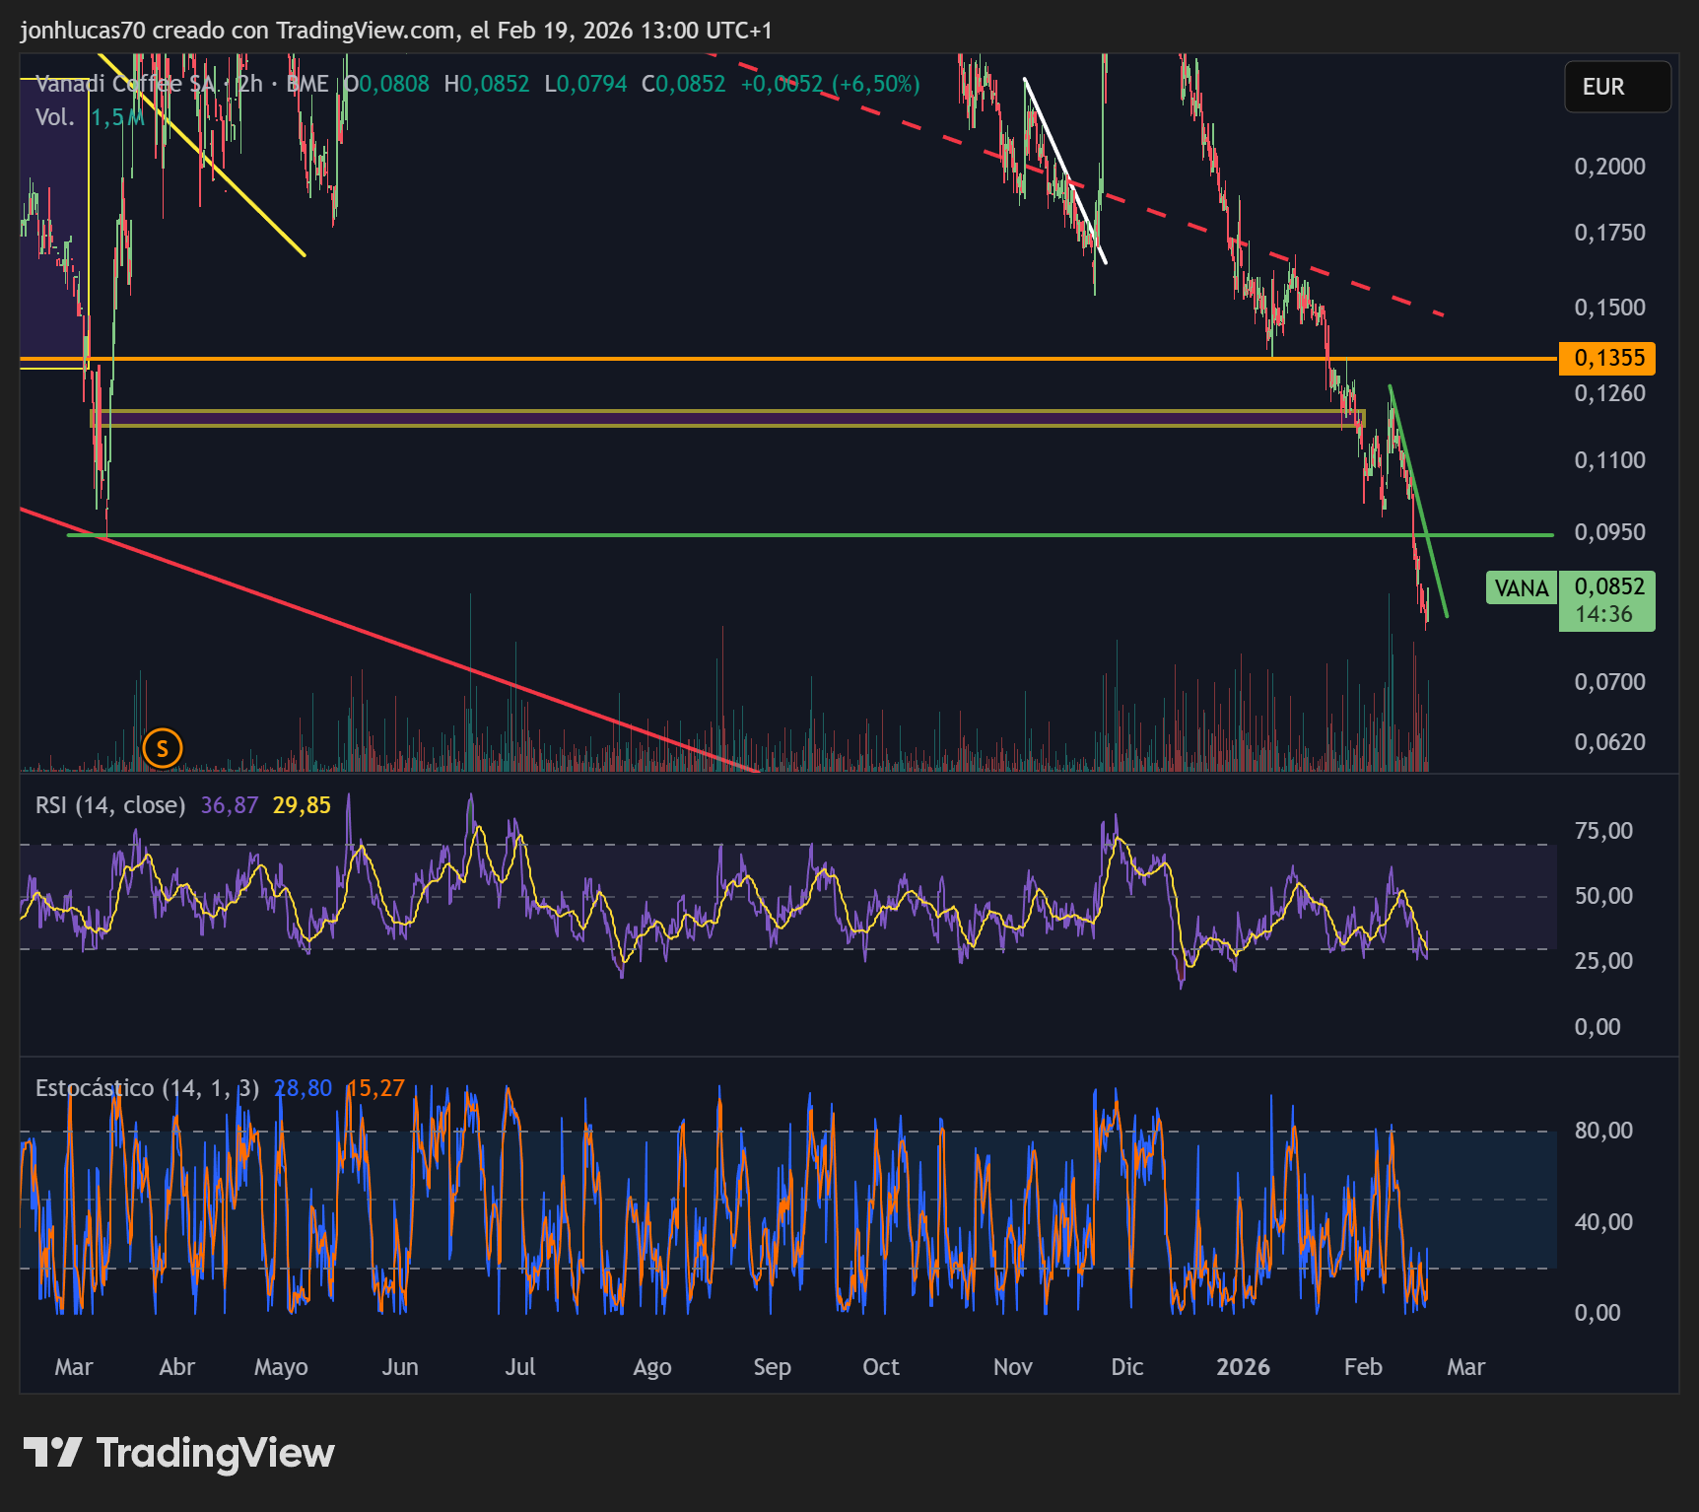Select the orange 0,1355 price level label
Screen dimensions: 1699x1512
coord(1606,358)
